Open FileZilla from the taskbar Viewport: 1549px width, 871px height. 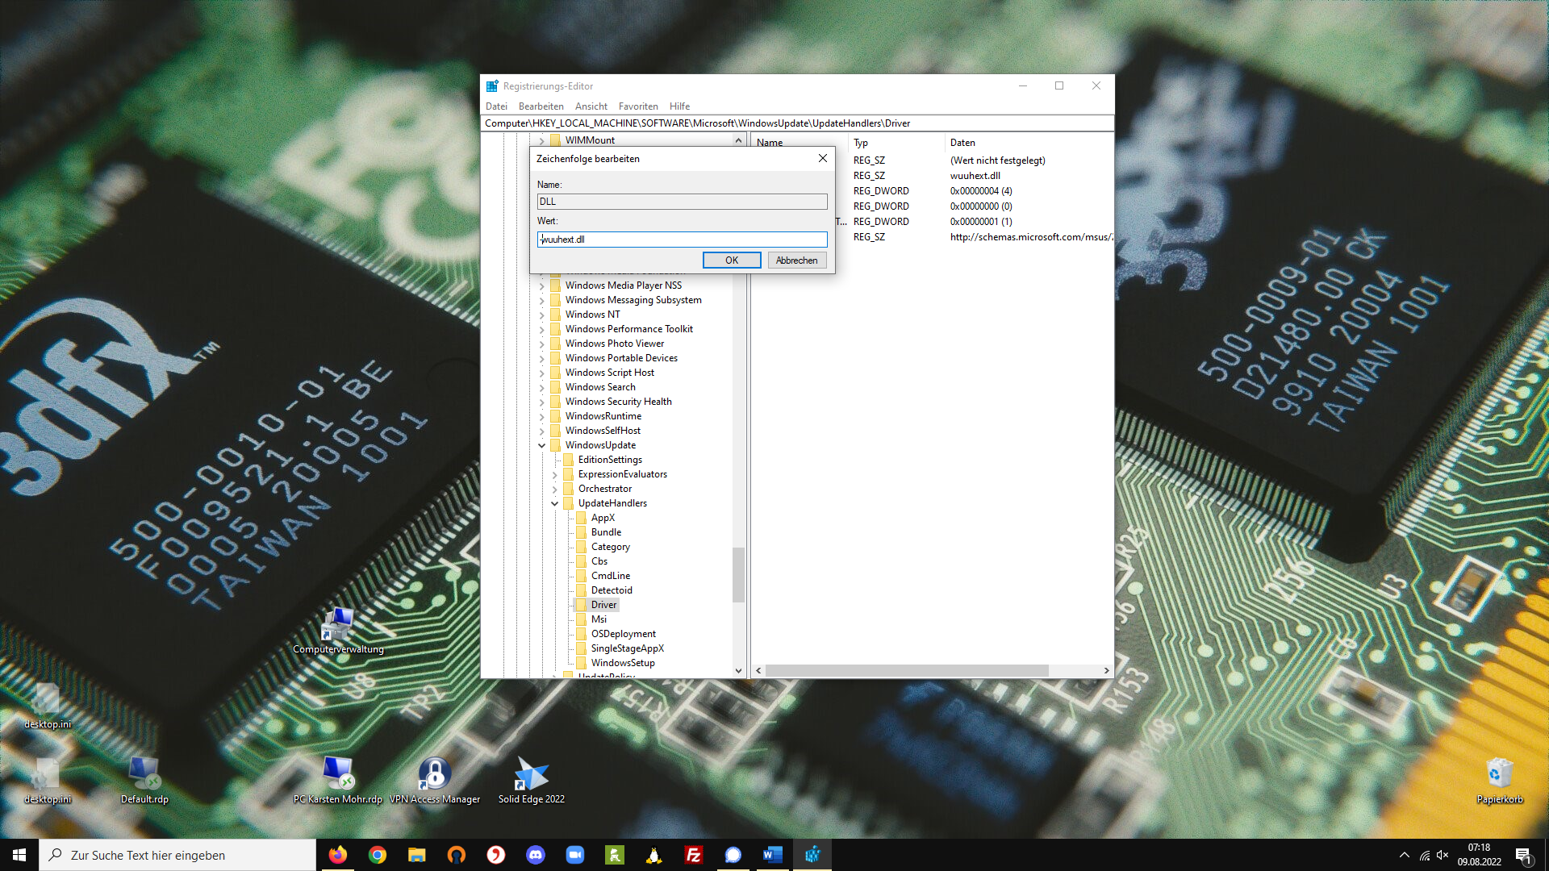click(693, 855)
